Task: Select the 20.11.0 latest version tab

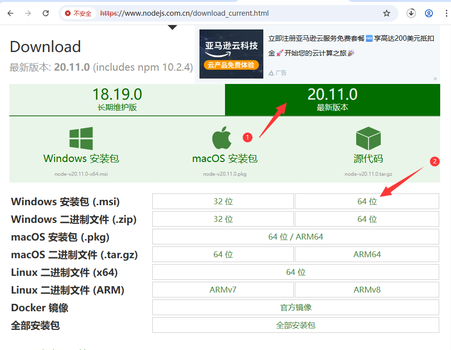Action: (x=333, y=100)
